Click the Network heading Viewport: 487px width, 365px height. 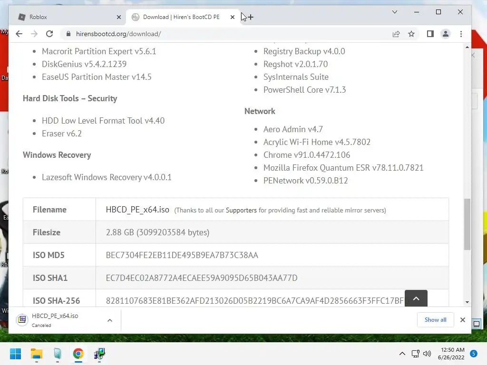click(x=260, y=111)
